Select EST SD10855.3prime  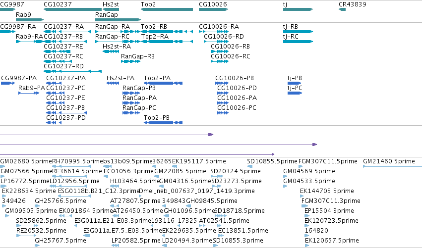215,246
